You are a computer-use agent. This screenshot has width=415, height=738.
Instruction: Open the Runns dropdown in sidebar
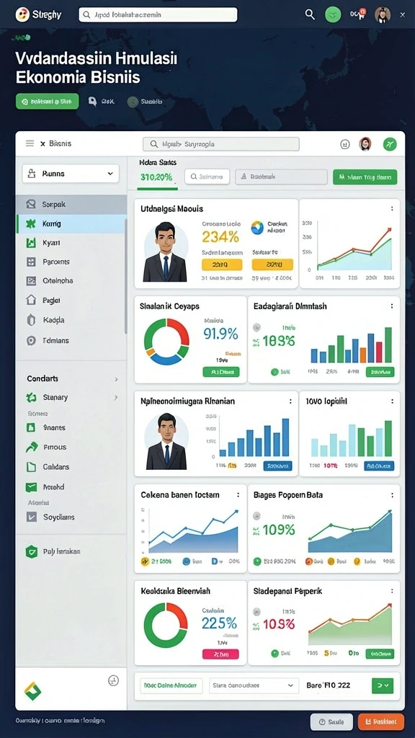tap(71, 174)
